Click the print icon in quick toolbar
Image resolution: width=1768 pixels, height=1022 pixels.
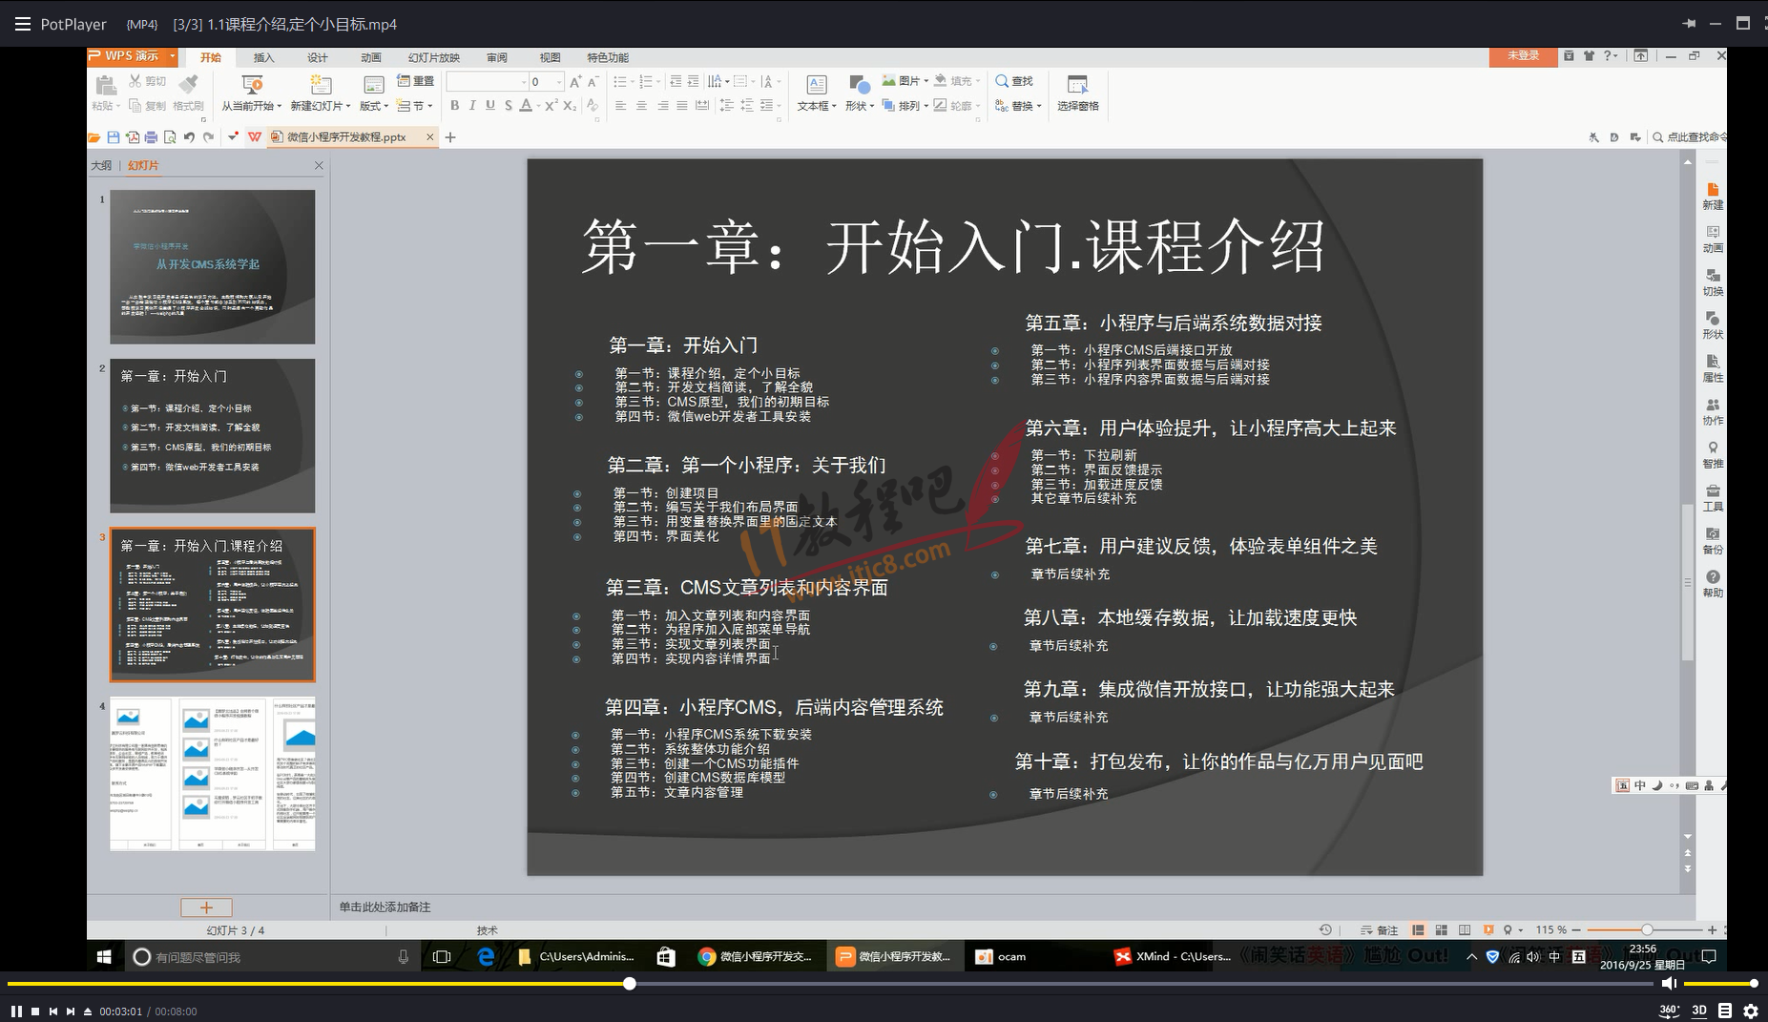(x=151, y=137)
